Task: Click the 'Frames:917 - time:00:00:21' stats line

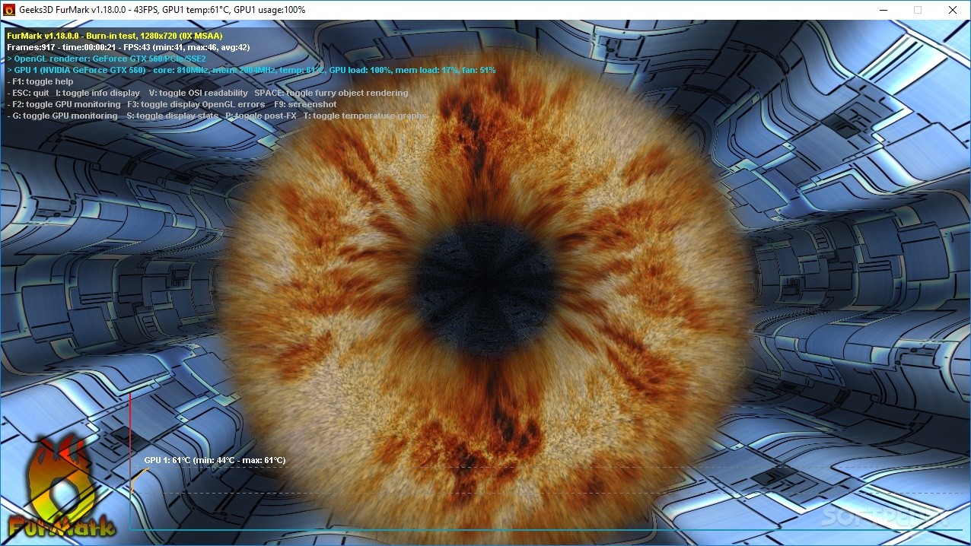Action: (129, 47)
